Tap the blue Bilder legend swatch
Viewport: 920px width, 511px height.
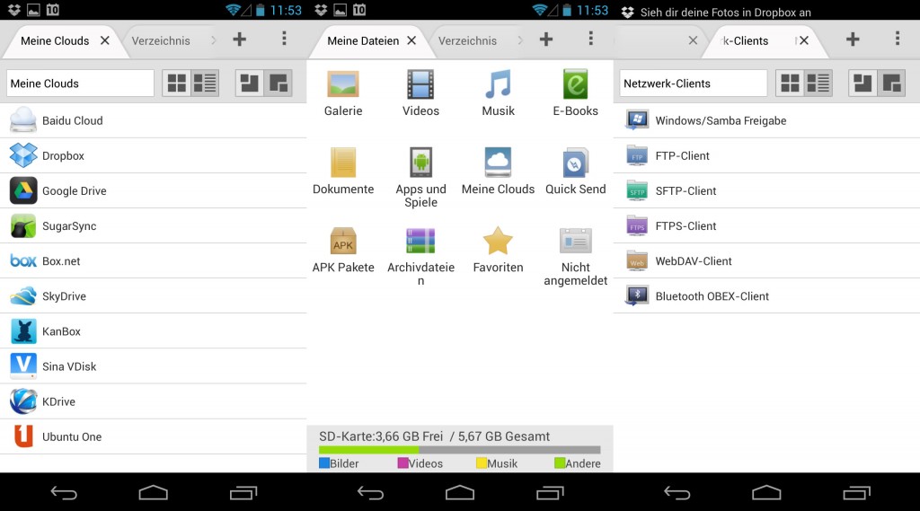324,463
